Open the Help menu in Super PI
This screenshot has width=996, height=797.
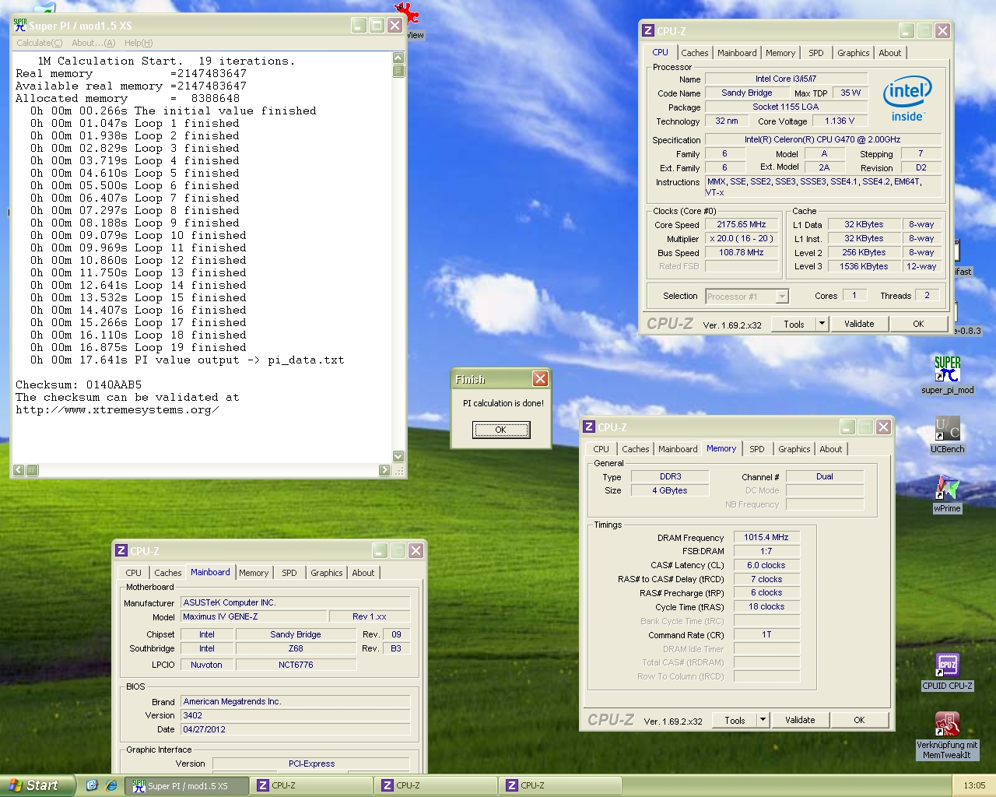tap(139, 43)
